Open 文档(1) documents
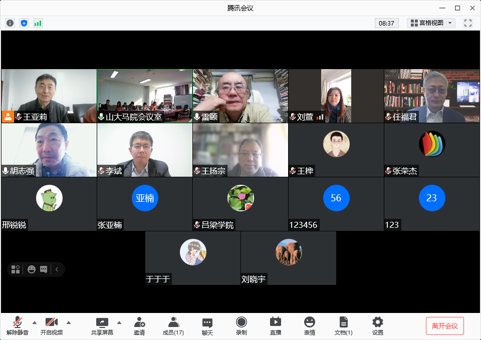Screen dimensions: 481x340 [x=344, y=325]
